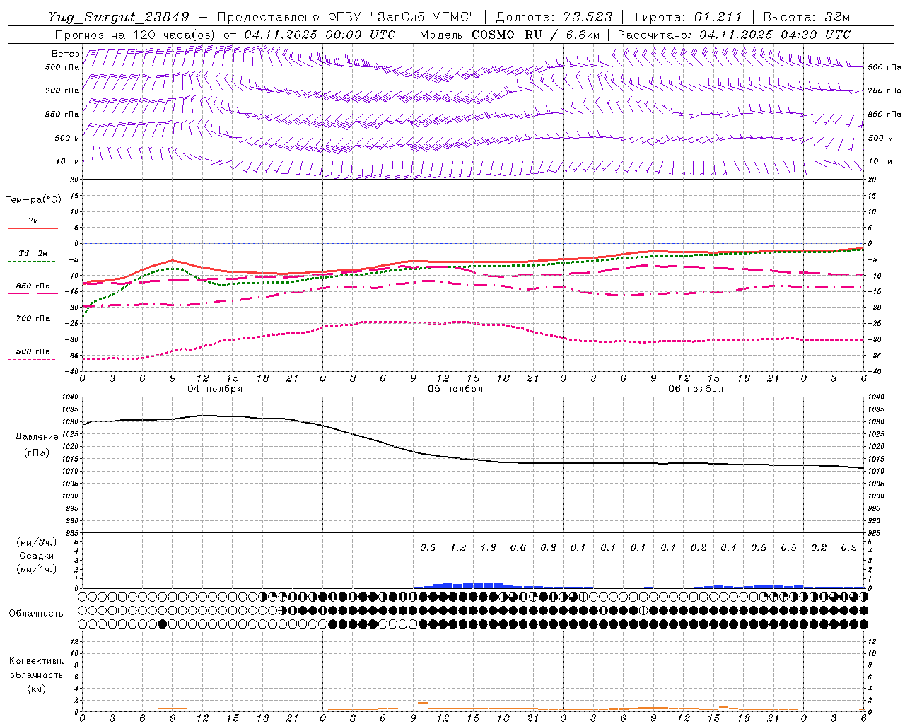Click the Прогноз на 120 часа(ов) text
This screenshot has height=724, width=905.
134,35
